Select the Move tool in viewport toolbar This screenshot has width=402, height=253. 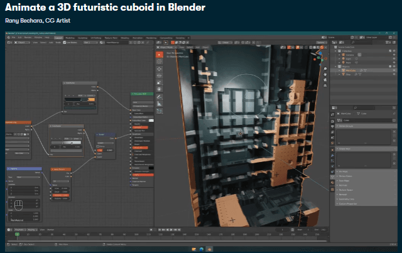coord(159,68)
